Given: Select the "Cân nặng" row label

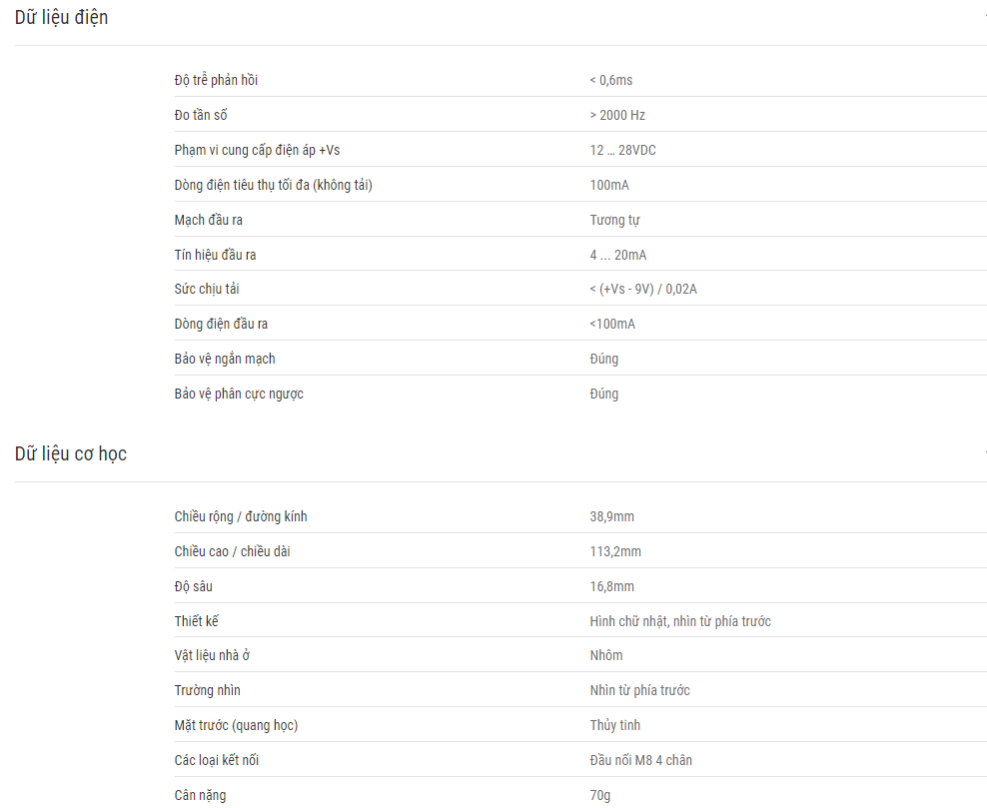Looking at the screenshot, I should (200, 795).
